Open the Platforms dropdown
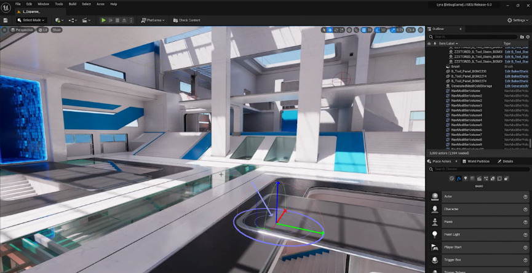Image resolution: width=532 pixels, height=273 pixels. (153, 20)
